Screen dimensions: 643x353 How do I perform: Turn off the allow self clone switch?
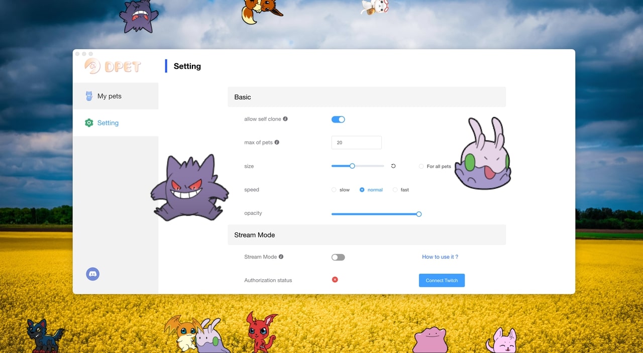[338, 120]
